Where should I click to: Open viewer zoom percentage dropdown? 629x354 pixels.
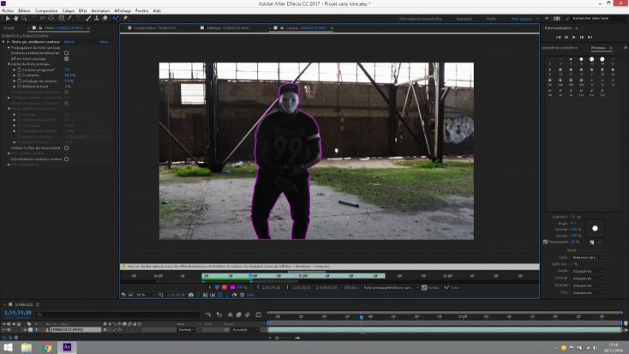[x=145, y=295]
